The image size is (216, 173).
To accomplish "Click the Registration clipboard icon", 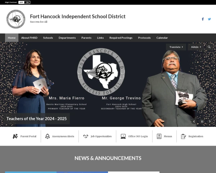I will (x=183, y=136).
